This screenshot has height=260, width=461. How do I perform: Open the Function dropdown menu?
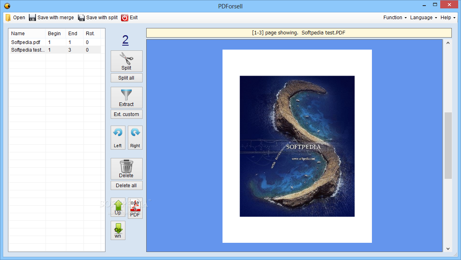click(395, 18)
